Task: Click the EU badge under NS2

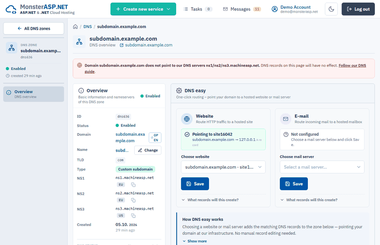Action: 121,200
